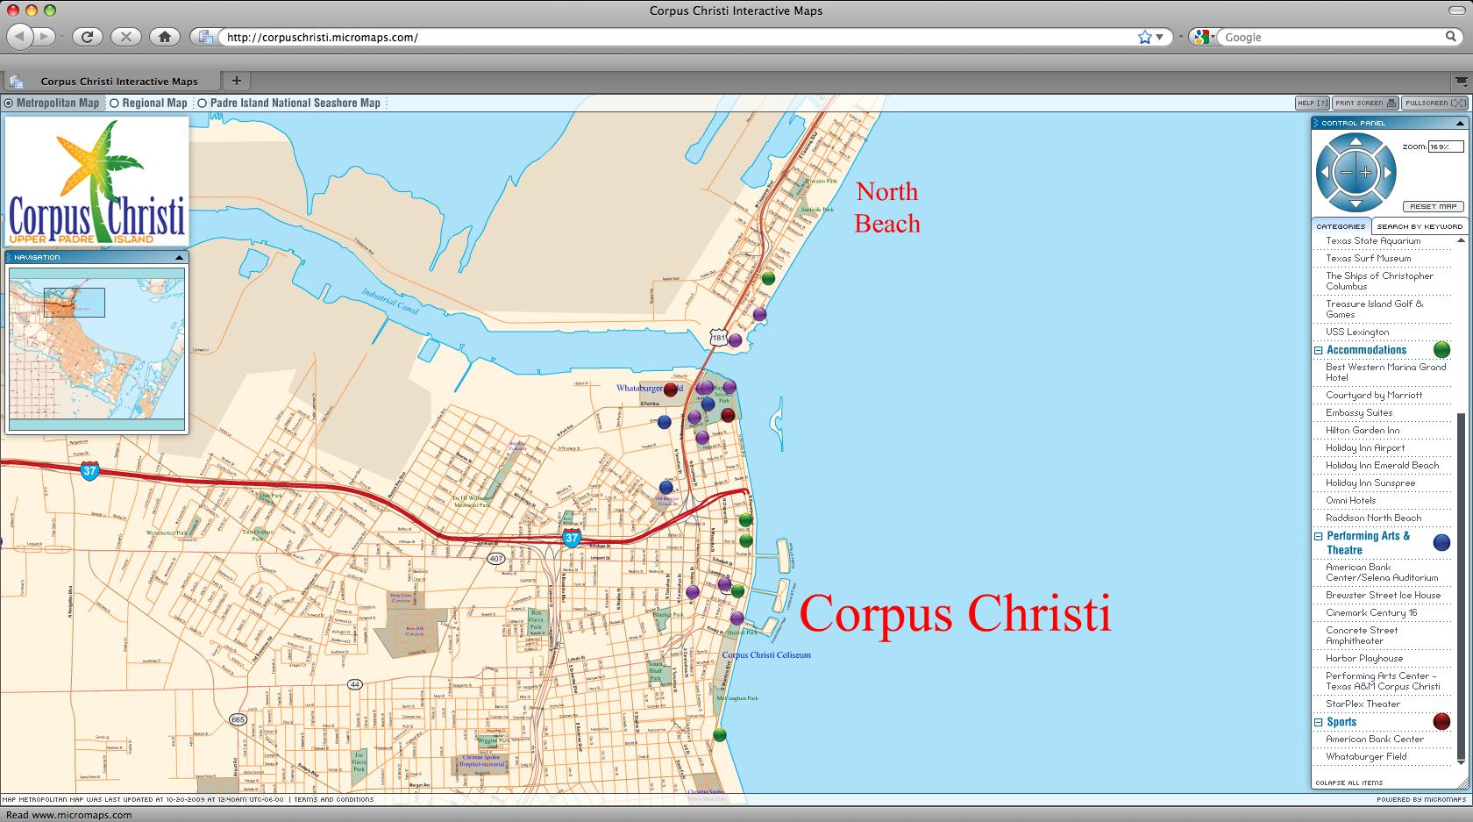
Task: Click the Reset Map button
Action: (1434, 206)
